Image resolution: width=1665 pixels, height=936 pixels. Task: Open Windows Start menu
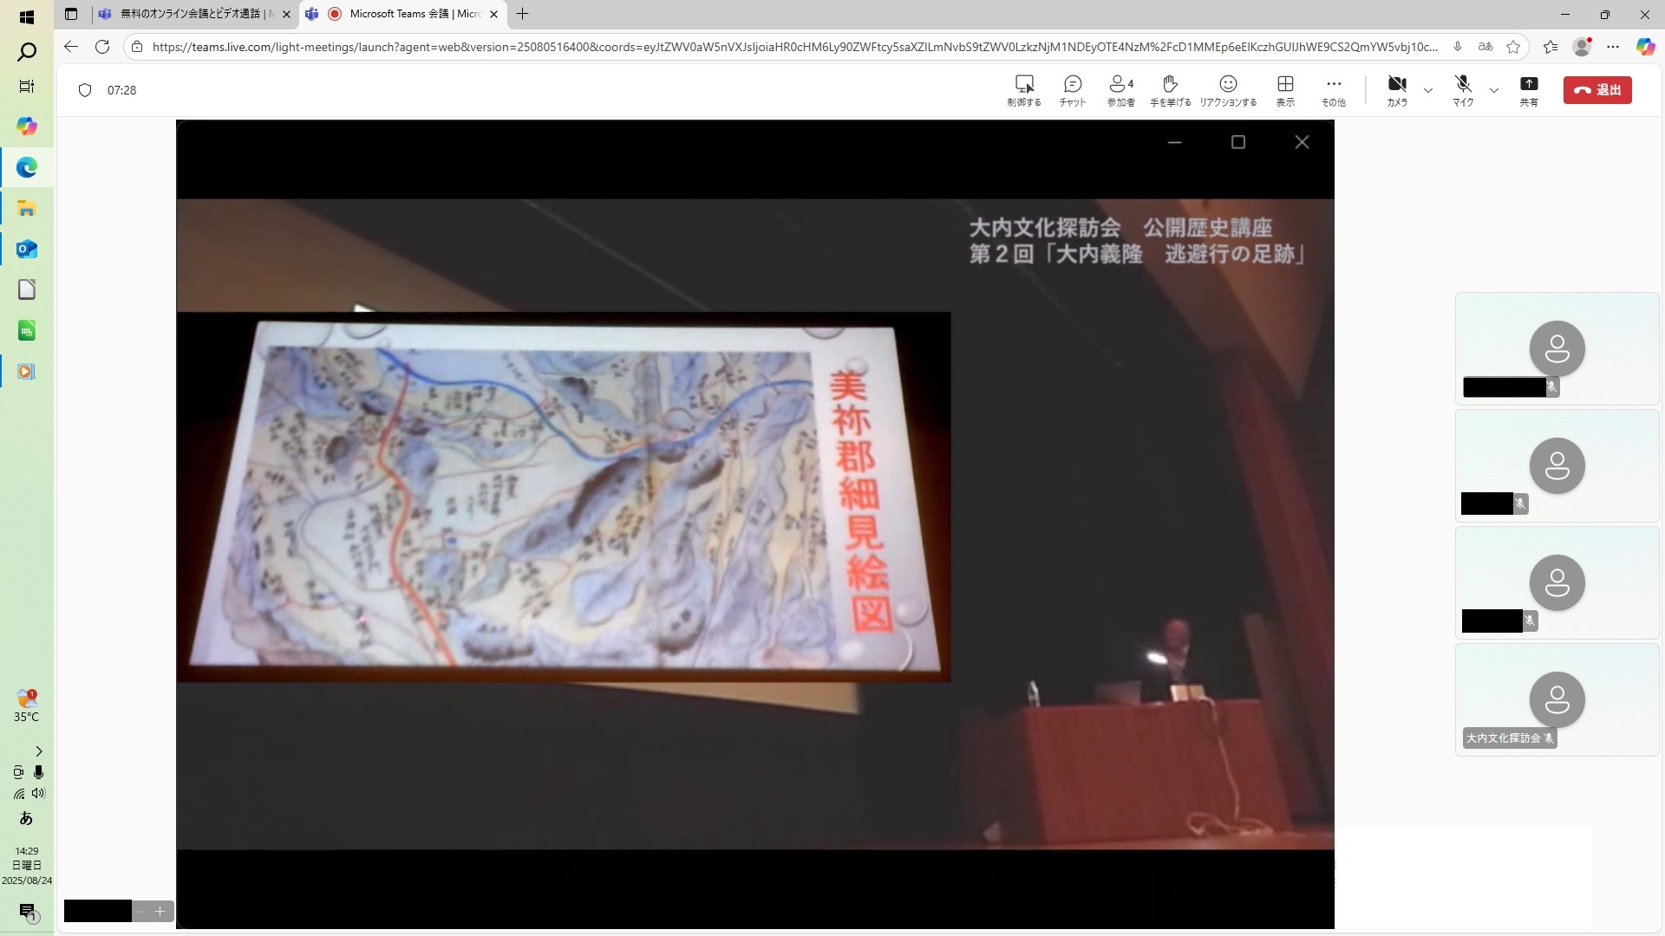tap(27, 16)
